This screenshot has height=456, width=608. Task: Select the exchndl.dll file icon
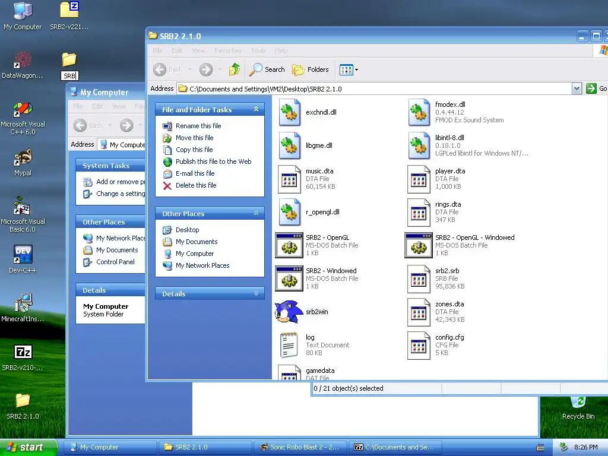(x=289, y=112)
